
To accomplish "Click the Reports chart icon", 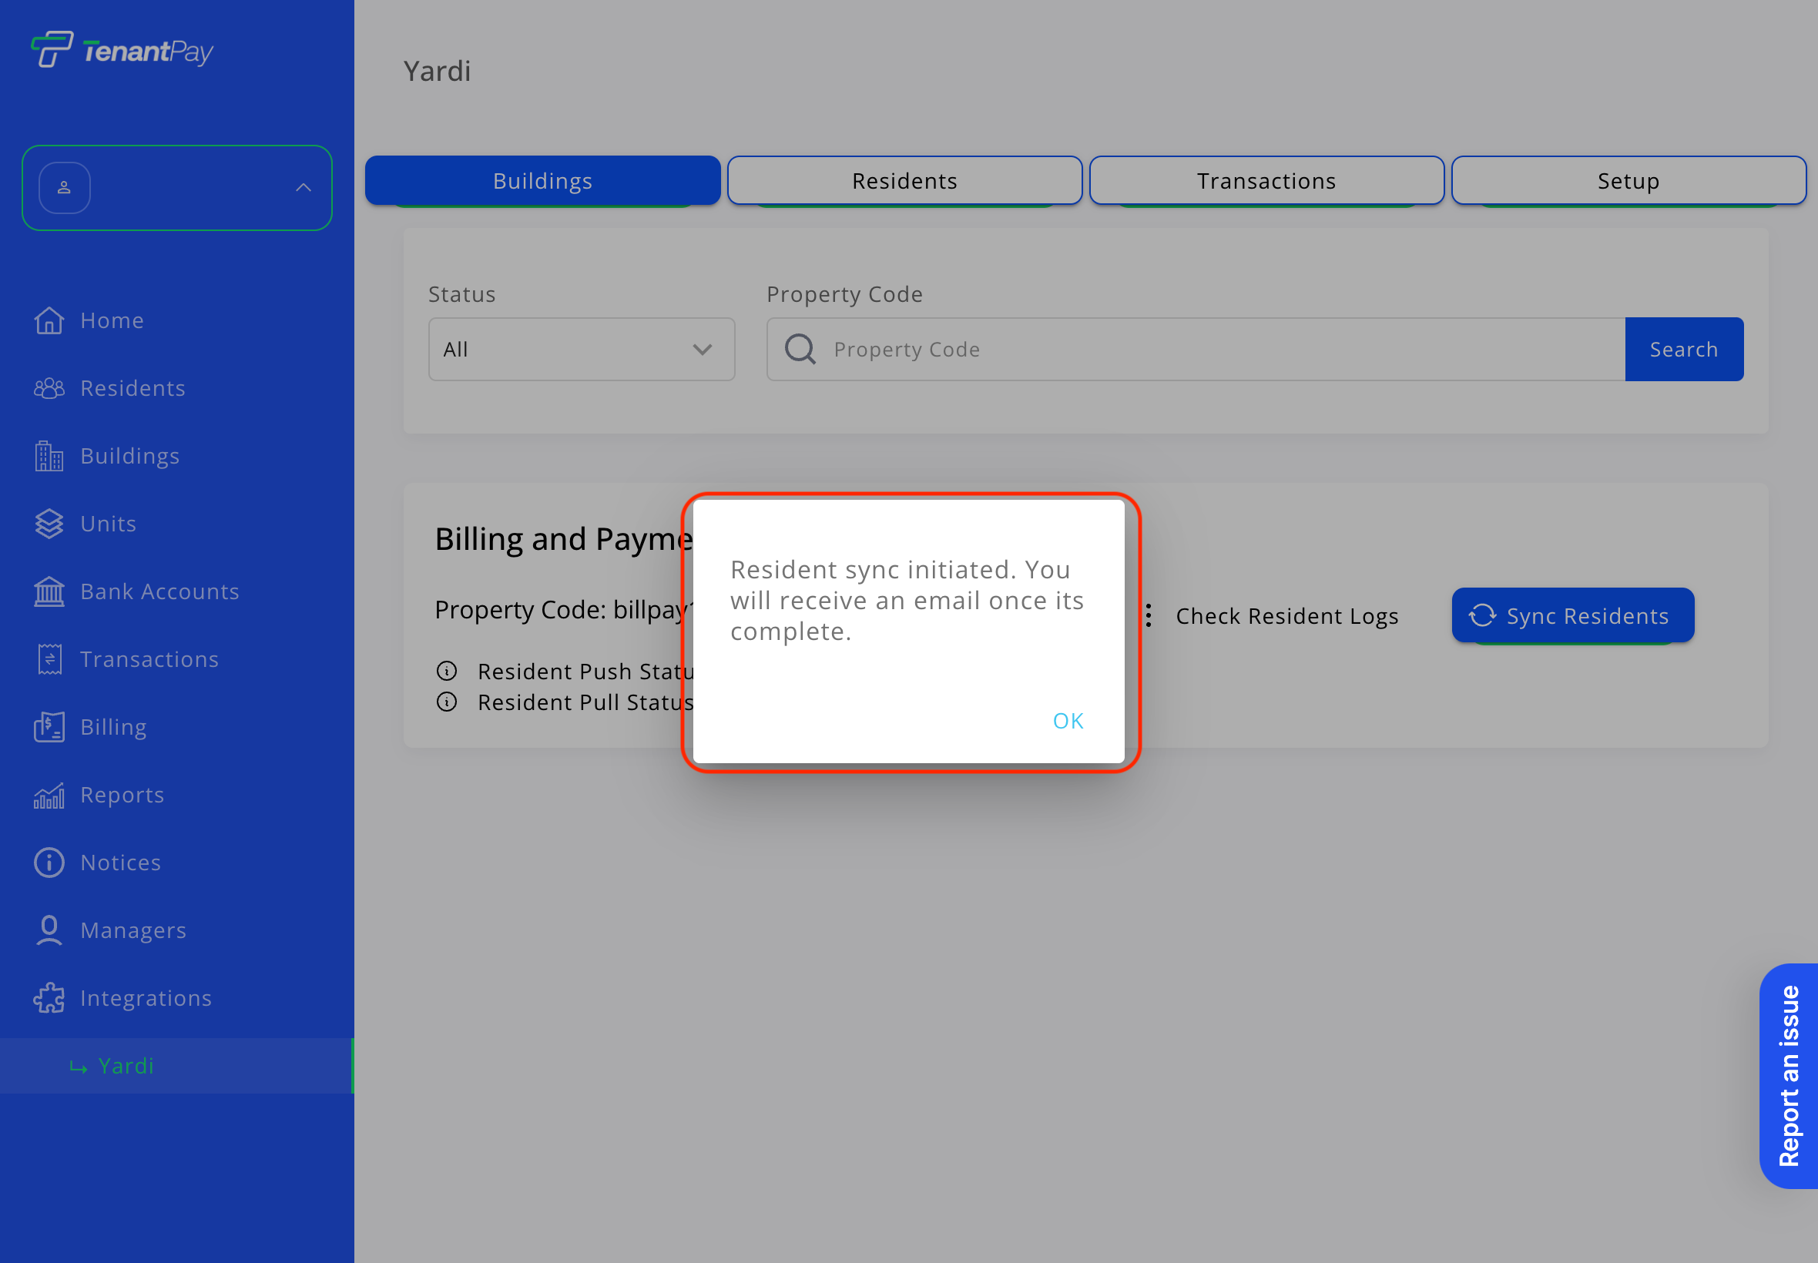I will click(49, 796).
